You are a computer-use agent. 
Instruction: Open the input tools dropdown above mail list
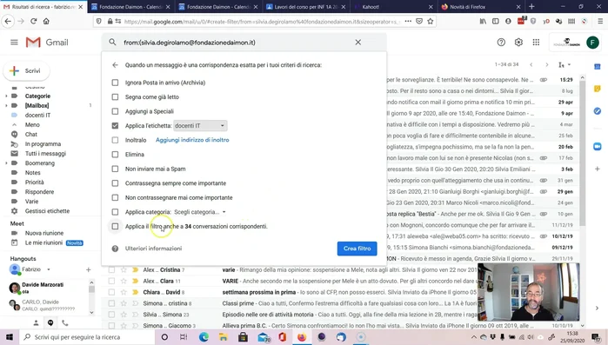565,64
